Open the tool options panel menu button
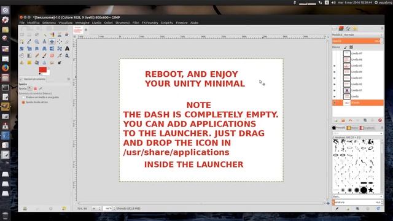Image resolution: width=393 pixels, height=221 pixels. (68, 79)
